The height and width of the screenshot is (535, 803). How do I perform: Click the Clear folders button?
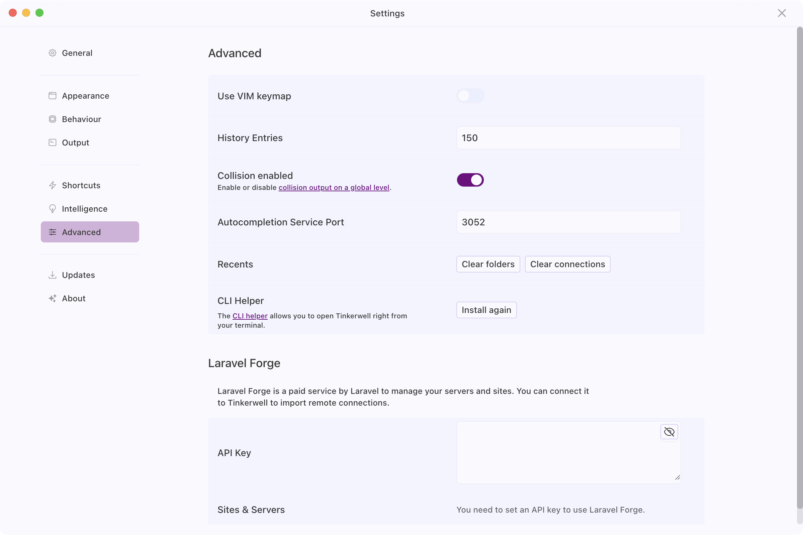[x=488, y=264]
